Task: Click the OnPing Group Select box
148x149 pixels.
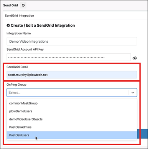Action: tap(72, 93)
